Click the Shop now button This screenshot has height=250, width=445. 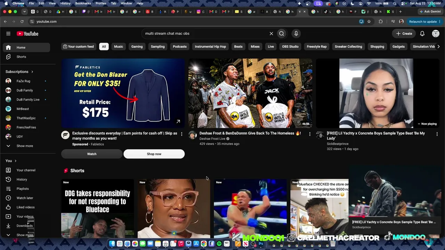(154, 154)
